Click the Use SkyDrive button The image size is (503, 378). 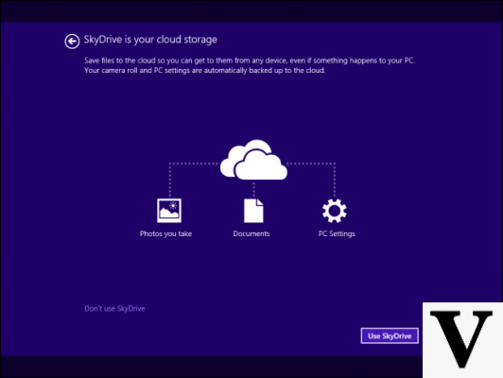click(390, 335)
